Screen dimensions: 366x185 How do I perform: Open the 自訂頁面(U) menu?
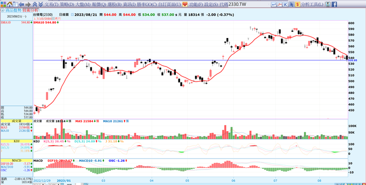click(x=169, y=5)
